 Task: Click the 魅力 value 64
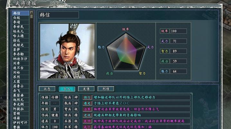[x=178, y=71]
